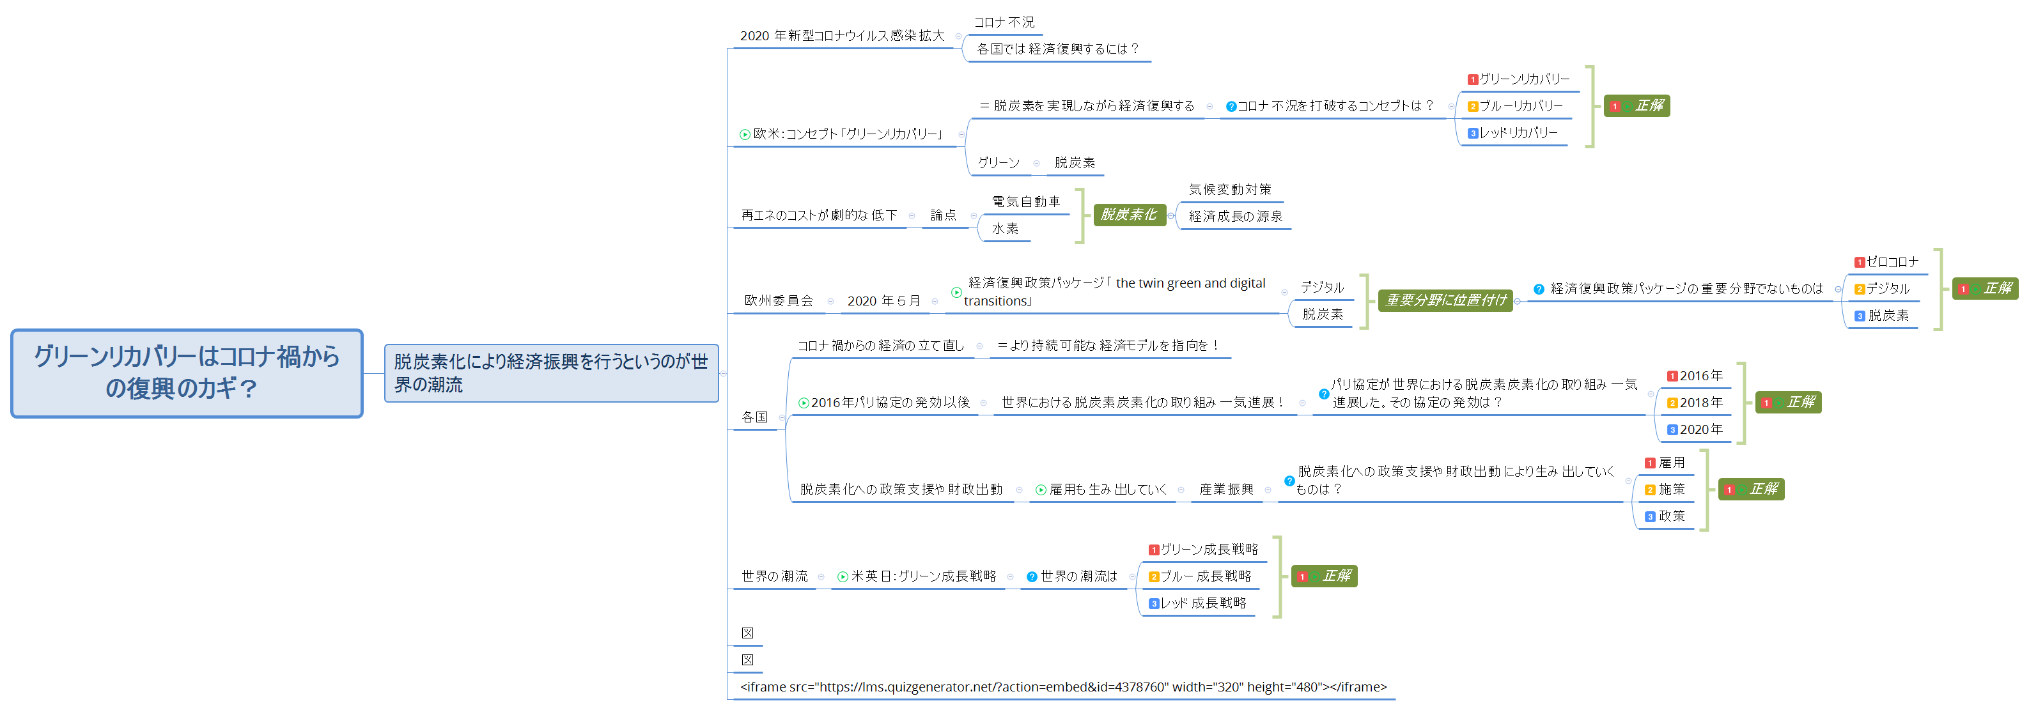Select the 脱炭素化 green summary label

click(x=1129, y=214)
